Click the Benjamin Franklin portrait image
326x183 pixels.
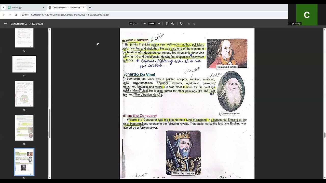pos(227,53)
